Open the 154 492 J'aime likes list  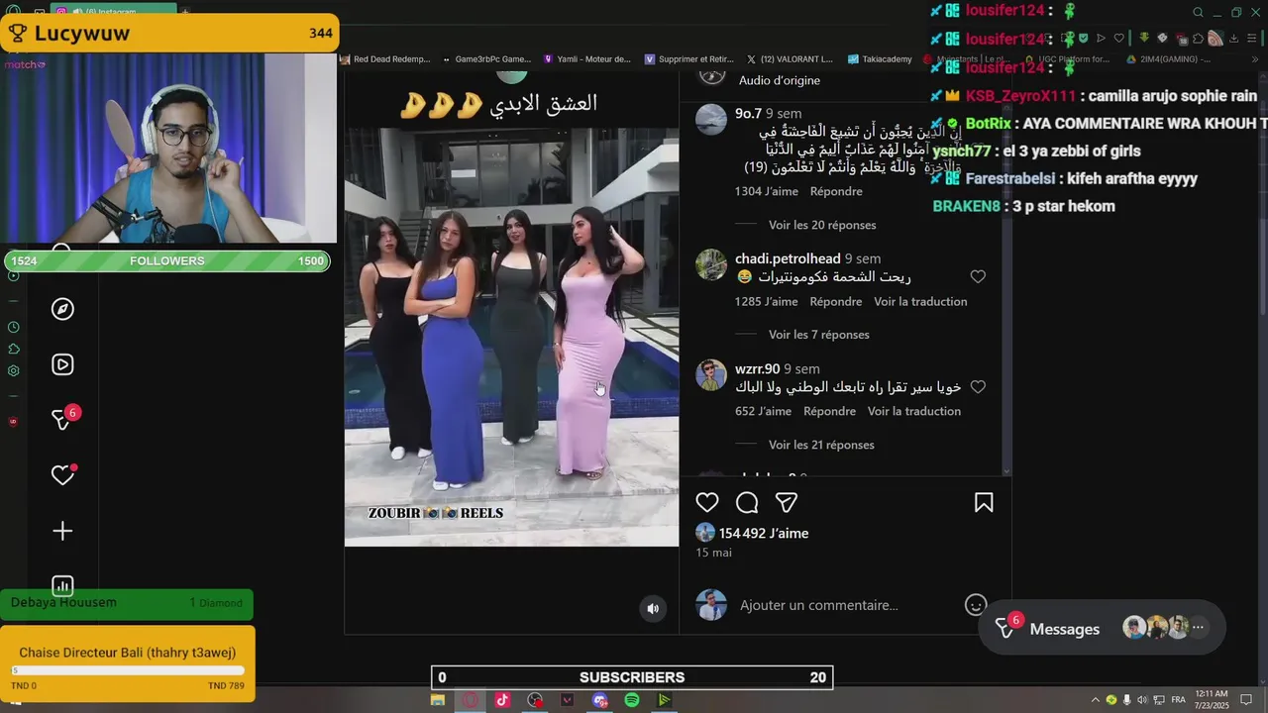pyautogui.click(x=764, y=533)
